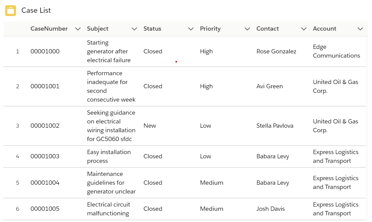Sort by the Priority column header
Viewport: 372px width, 222px height.
[210, 29]
